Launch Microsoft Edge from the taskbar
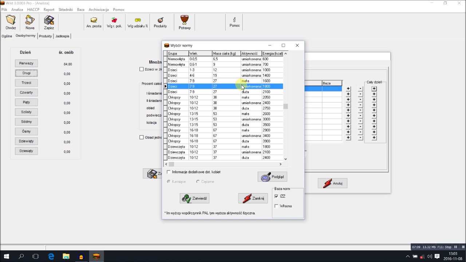466x262 pixels. pyautogui.click(x=51, y=257)
